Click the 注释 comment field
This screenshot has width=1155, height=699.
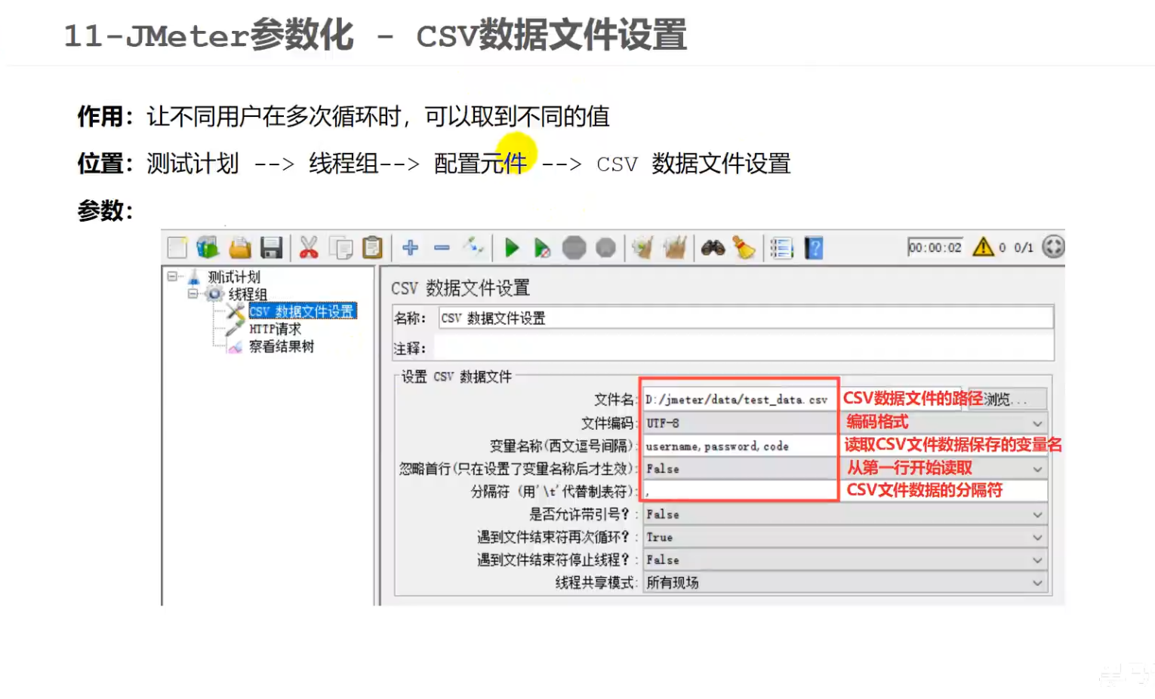743,348
